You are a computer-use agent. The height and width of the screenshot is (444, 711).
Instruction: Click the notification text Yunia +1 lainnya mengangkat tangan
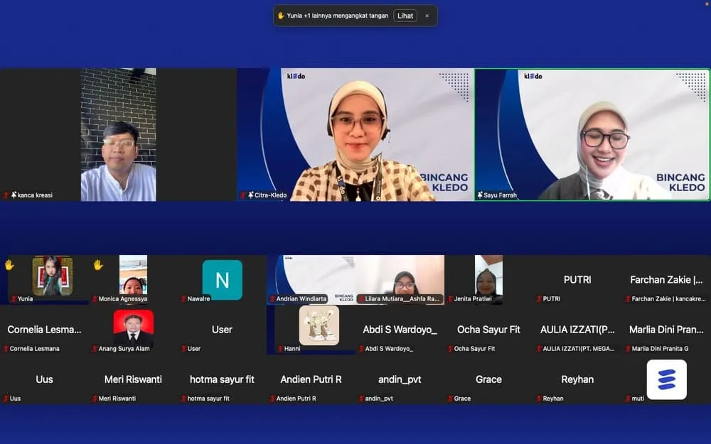pyautogui.click(x=337, y=16)
